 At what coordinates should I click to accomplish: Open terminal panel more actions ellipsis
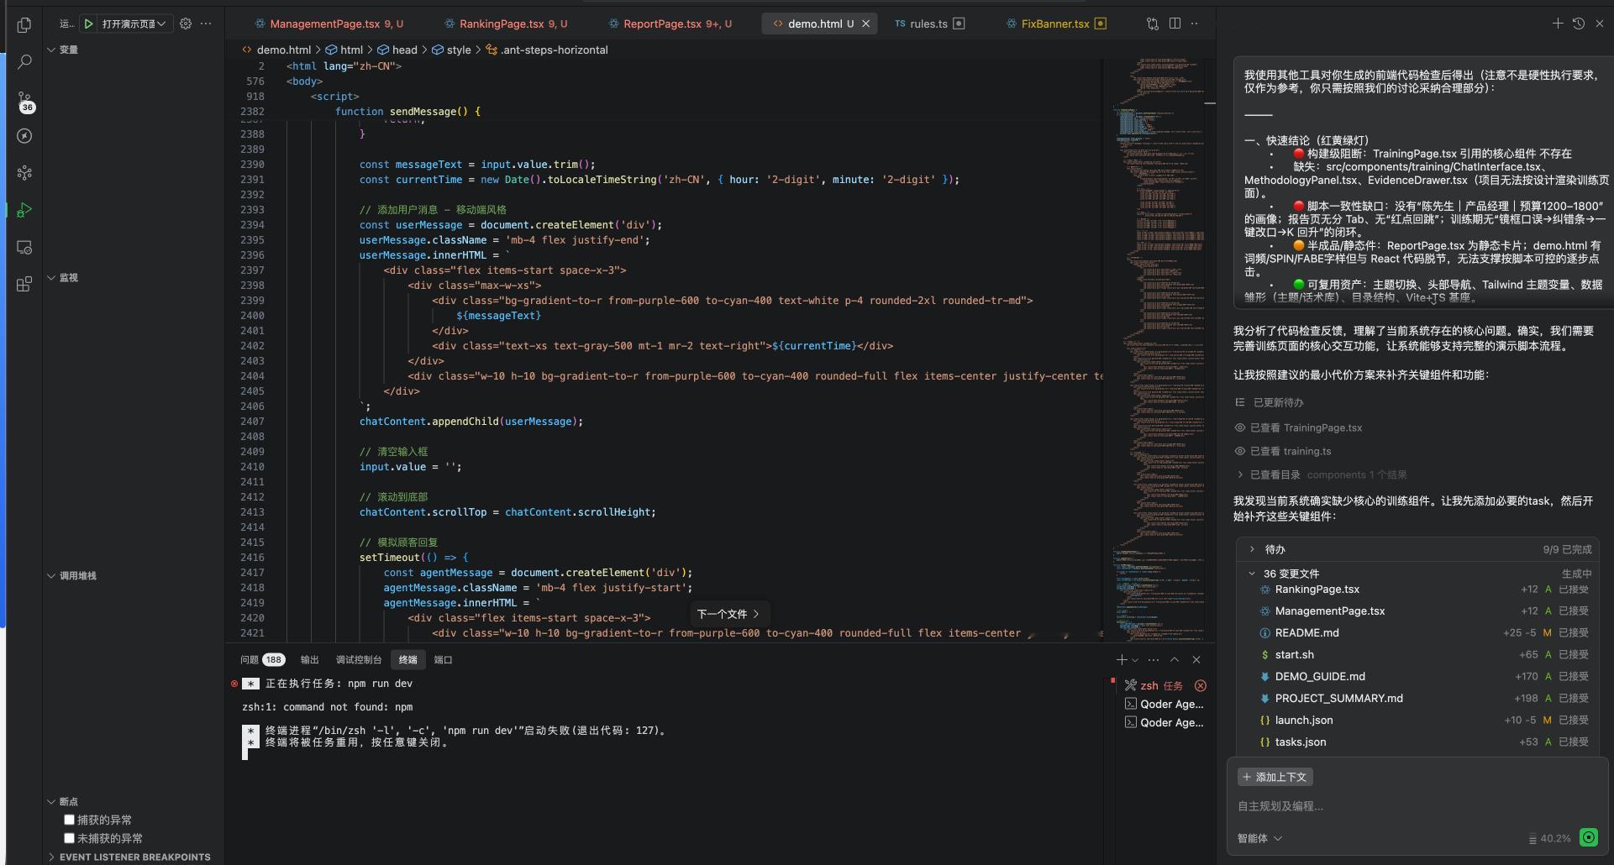click(1154, 659)
